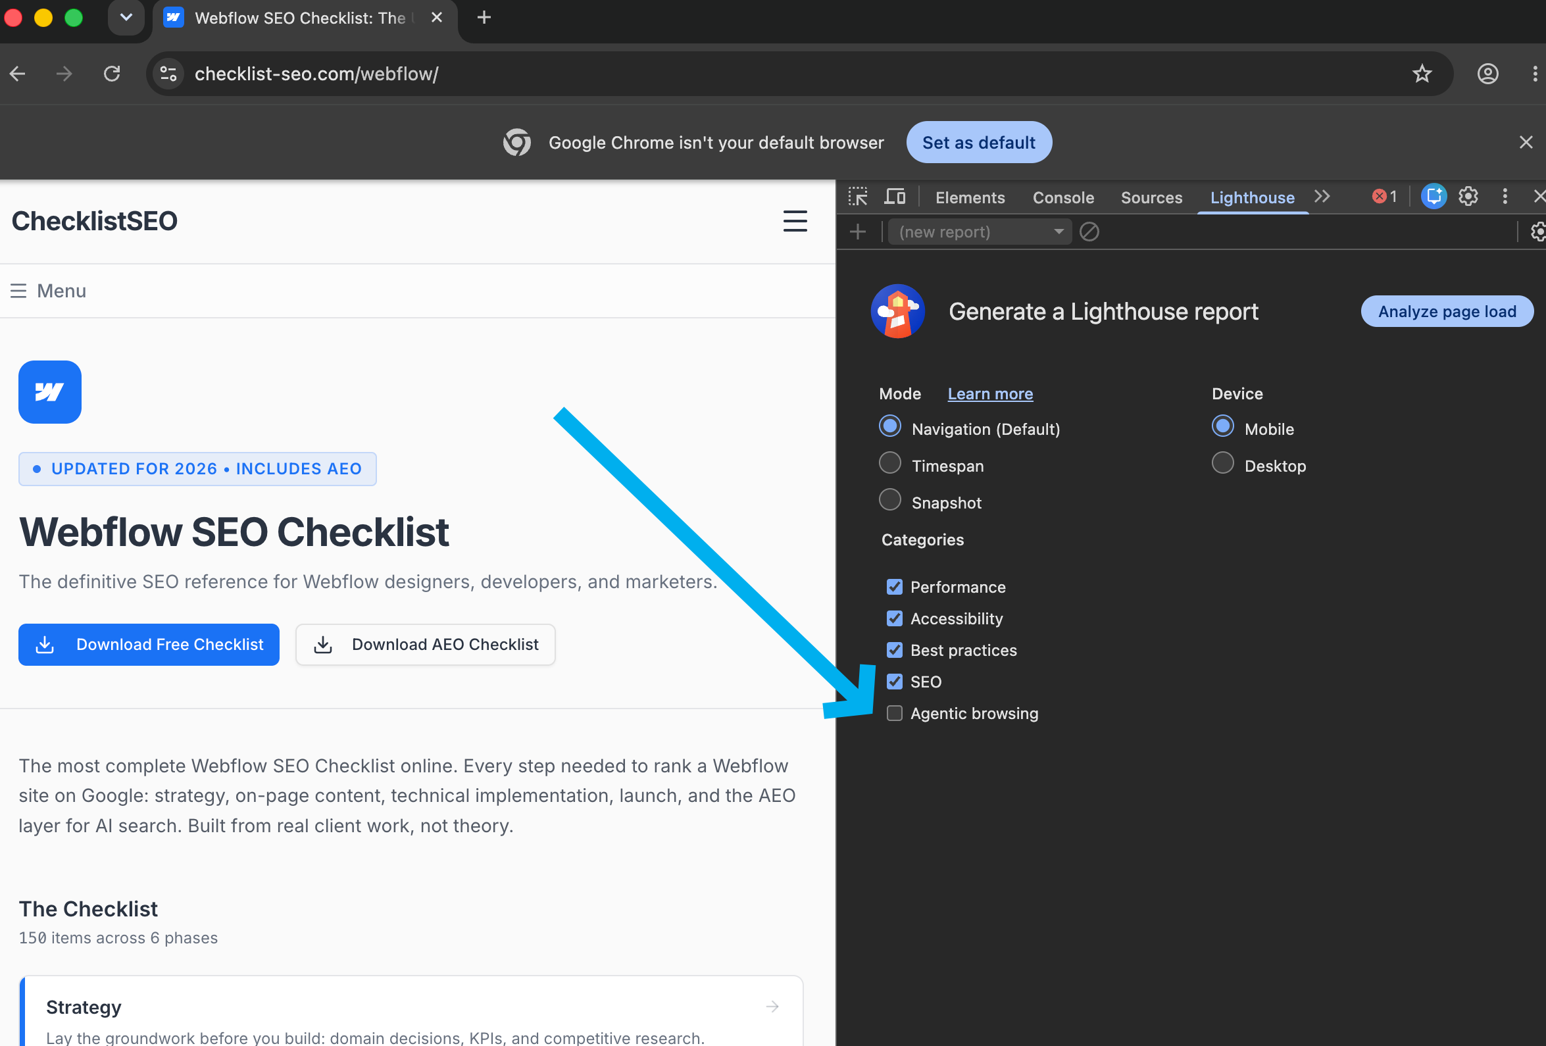Click '150 items across 6 phases' text

118,937
